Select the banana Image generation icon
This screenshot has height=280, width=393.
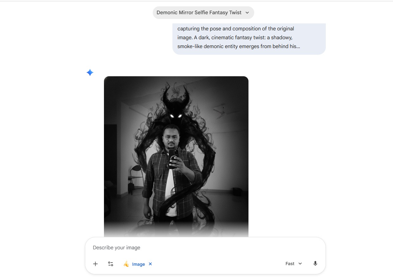tap(126, 264)
